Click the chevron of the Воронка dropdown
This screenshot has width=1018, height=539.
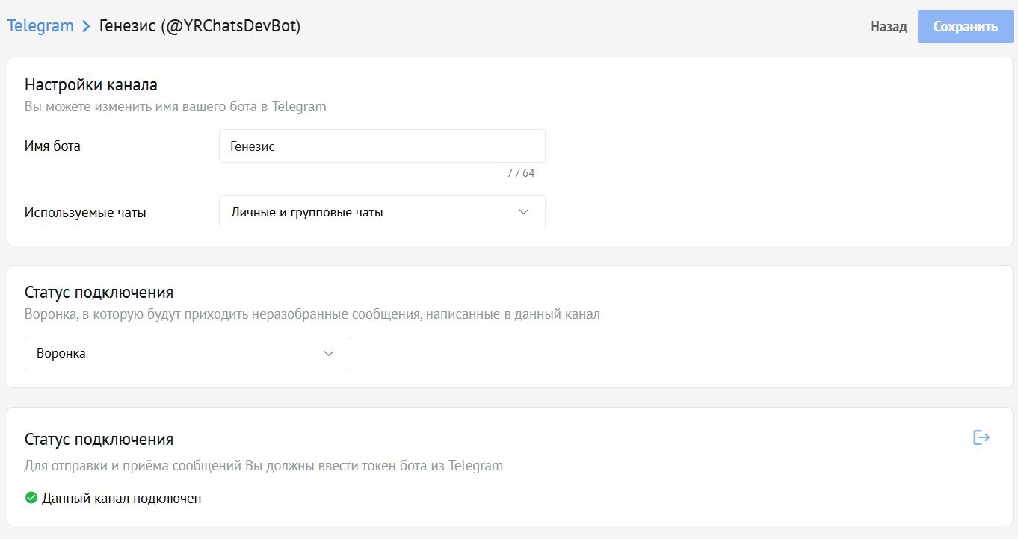coord(329,353)
